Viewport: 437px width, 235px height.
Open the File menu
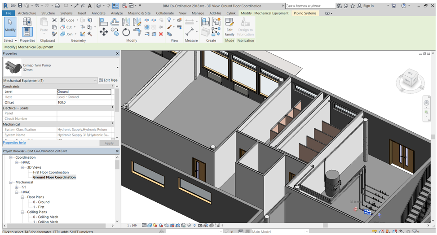pos(9,13)
